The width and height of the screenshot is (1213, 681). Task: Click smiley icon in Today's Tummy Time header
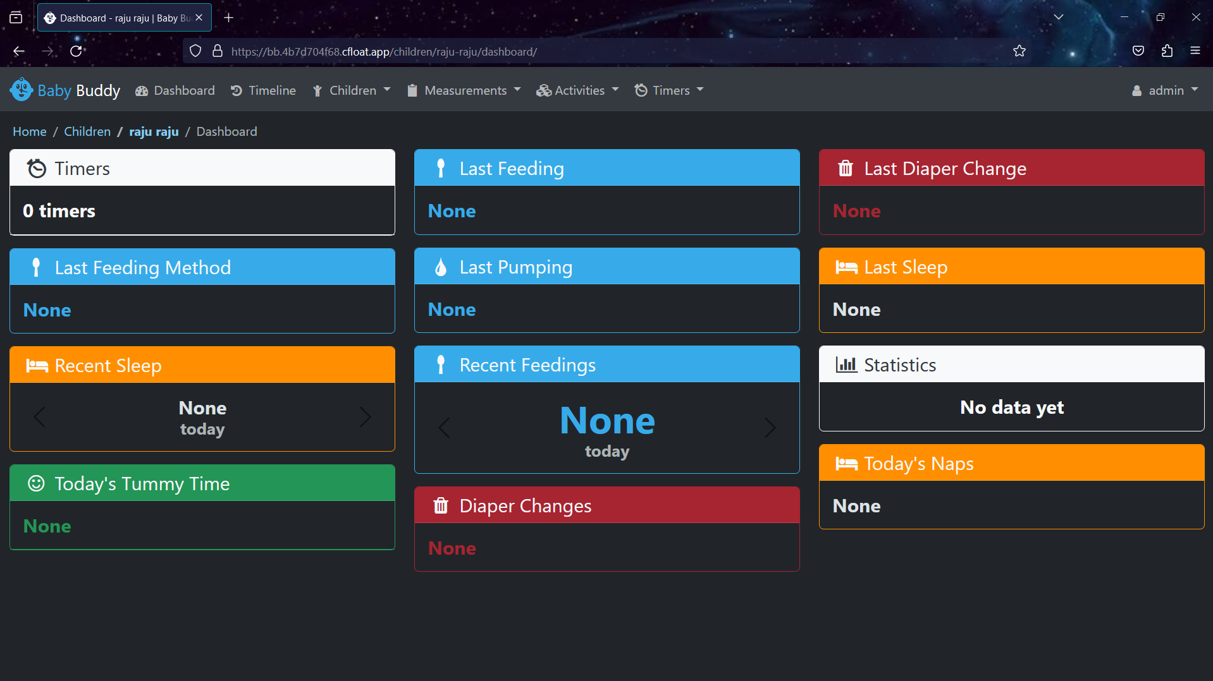36,483
